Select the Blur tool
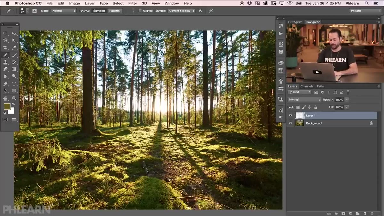 [x=5, y=76]
